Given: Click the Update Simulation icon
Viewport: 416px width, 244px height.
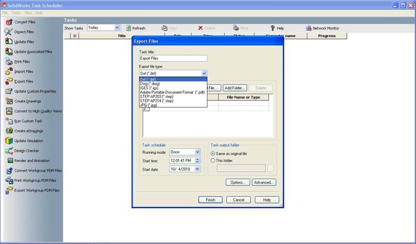Looking at the screenshot, I should 9,141.
